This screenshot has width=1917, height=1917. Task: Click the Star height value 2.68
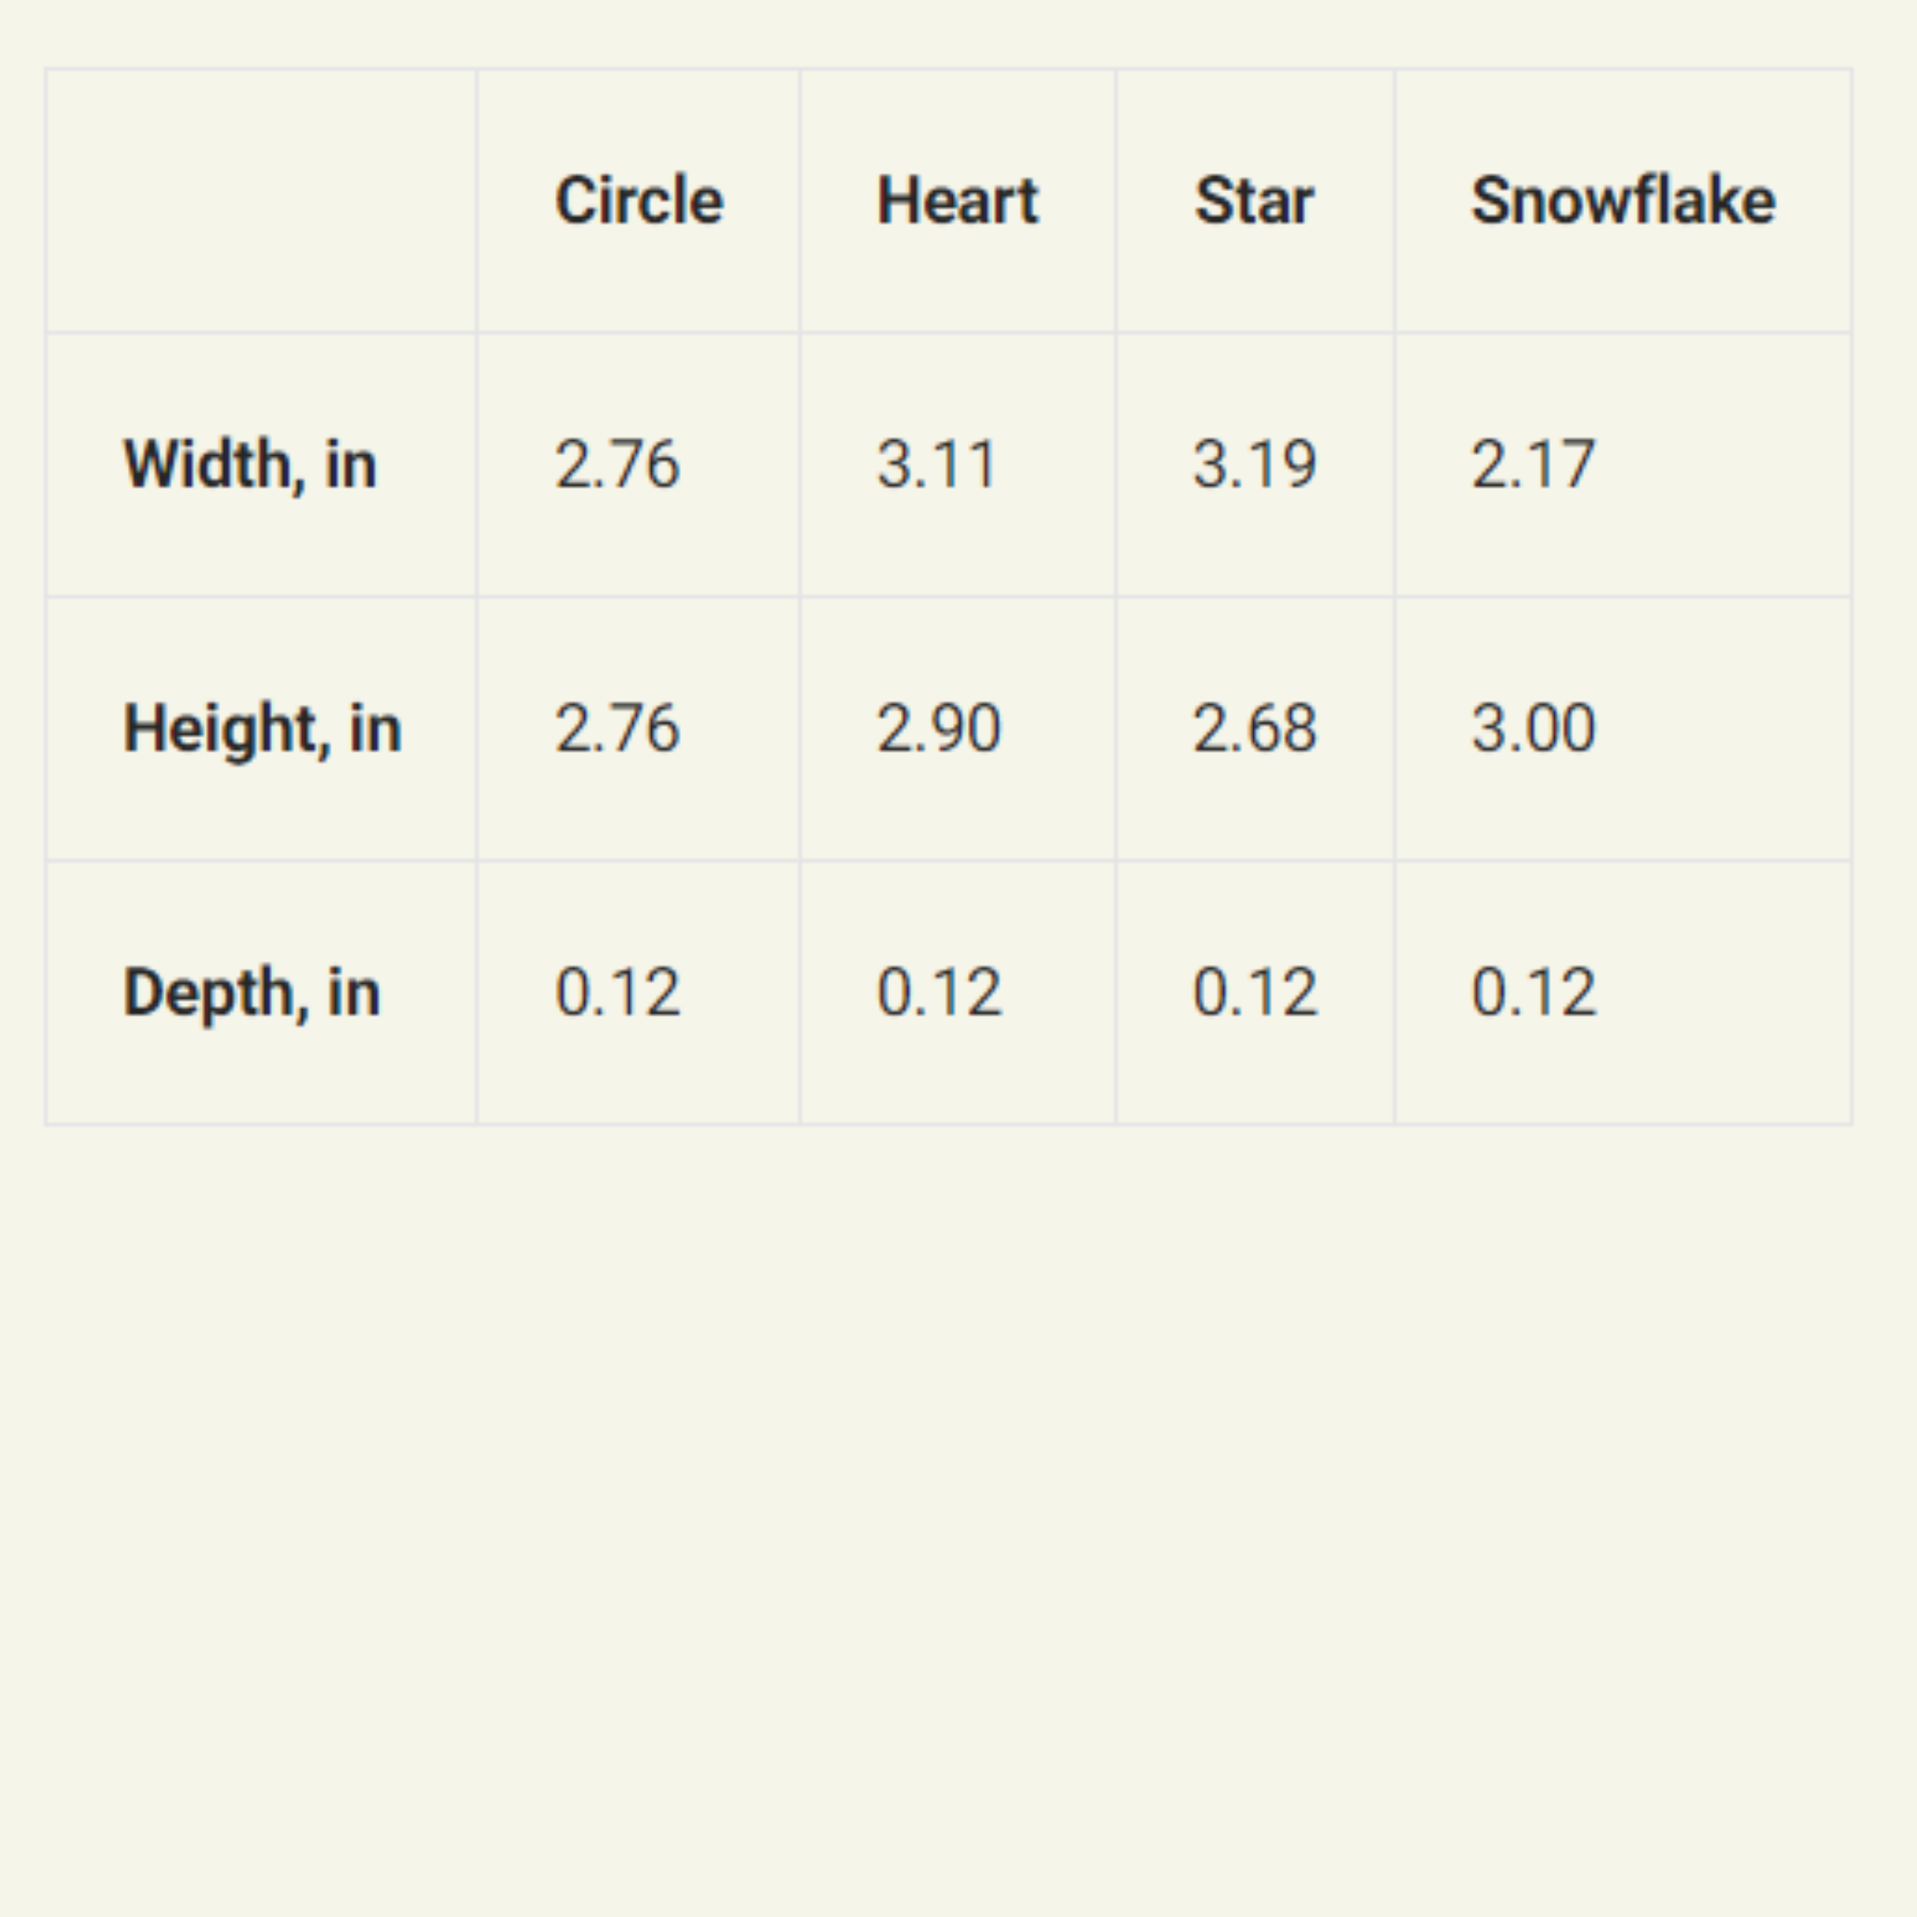pos(1254,728)
